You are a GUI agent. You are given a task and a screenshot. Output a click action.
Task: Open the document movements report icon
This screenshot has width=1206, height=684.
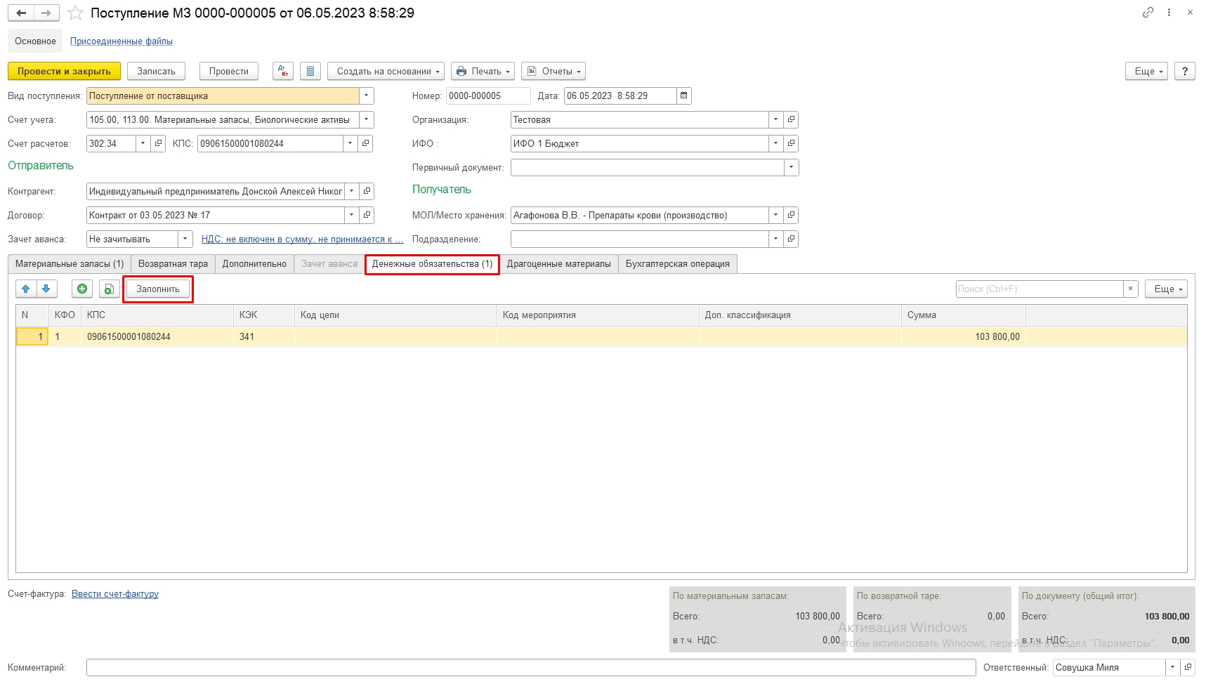tap(310, 71)
